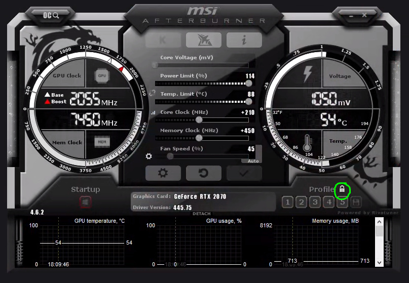Minimize the Afterburner window
Image resolution: width=409 pixels, height=283 pixels.
(x=351, y=16)
